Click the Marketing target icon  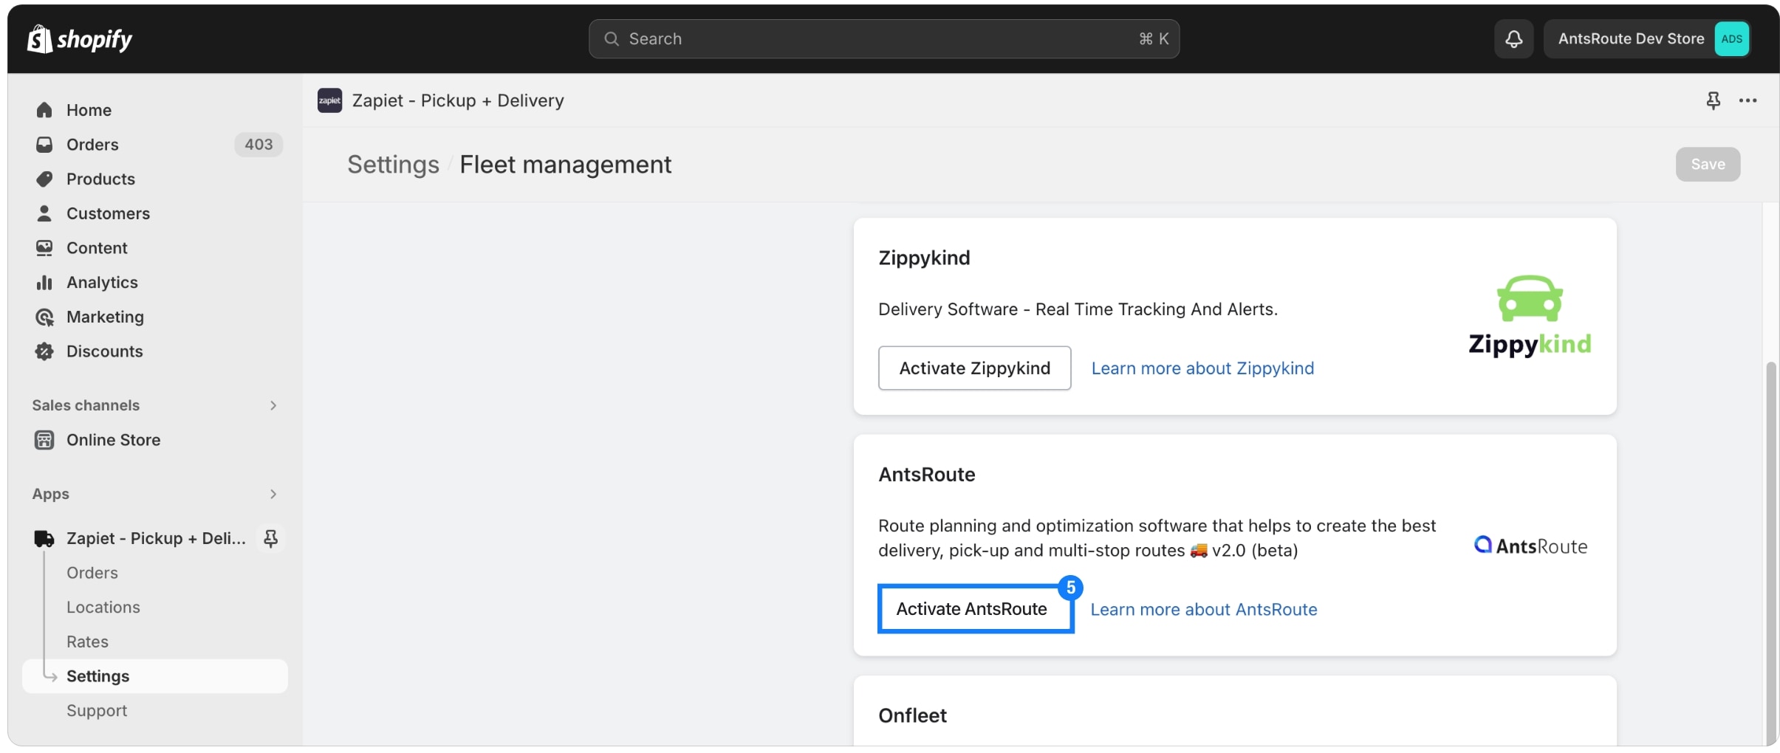point(44,317)
